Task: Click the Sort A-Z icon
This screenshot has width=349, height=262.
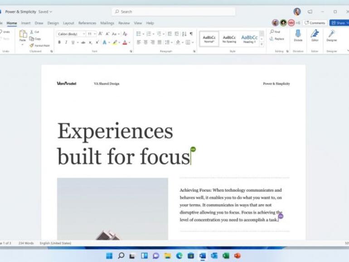Action: pyautogui.click(x=184, y=34)
